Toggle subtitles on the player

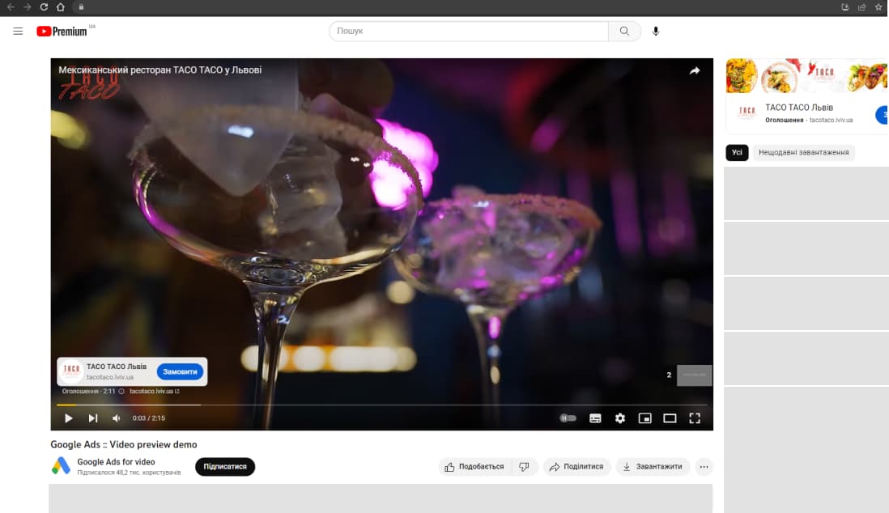click(x=595, y=418)
